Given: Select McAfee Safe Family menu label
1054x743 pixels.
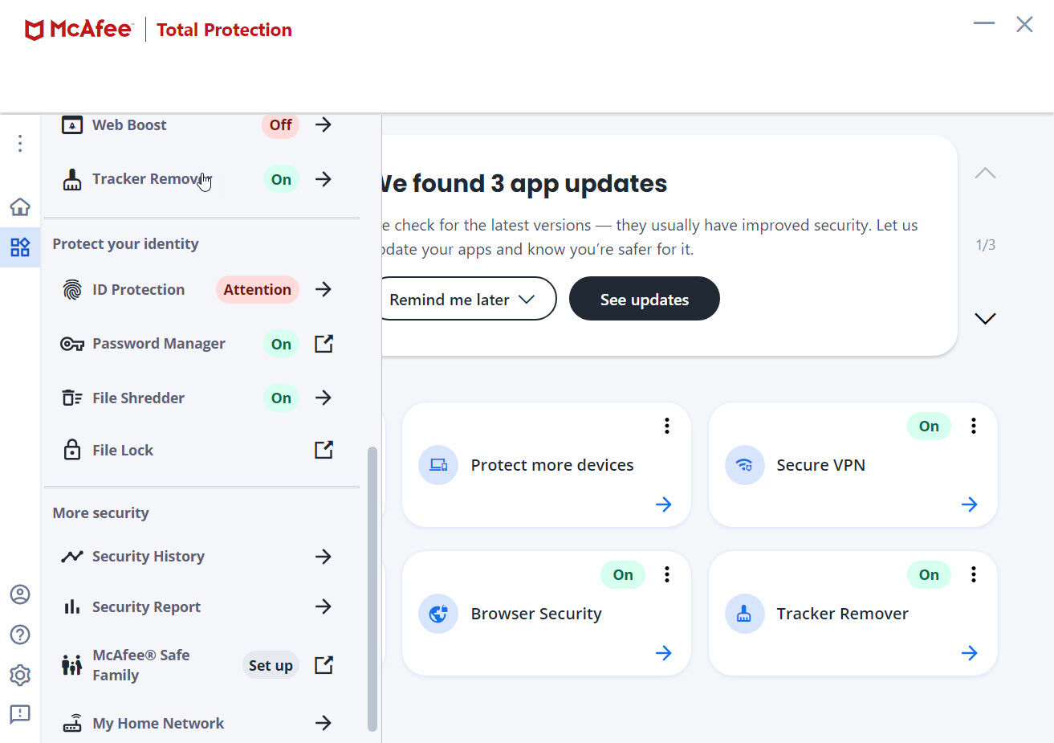Looking at the screenshot, I should click(x=141, y=665).
